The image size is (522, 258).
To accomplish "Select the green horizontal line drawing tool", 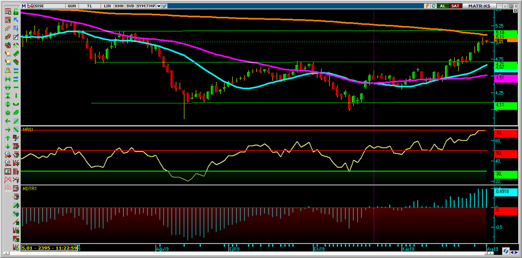I will 16,87.
